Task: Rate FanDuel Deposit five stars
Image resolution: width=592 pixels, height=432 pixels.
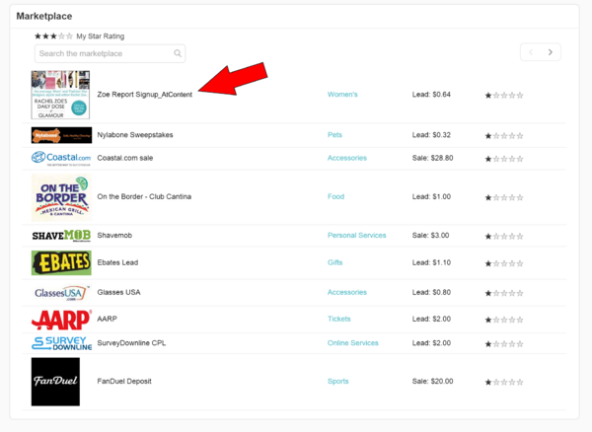Action: pos(520,382)
